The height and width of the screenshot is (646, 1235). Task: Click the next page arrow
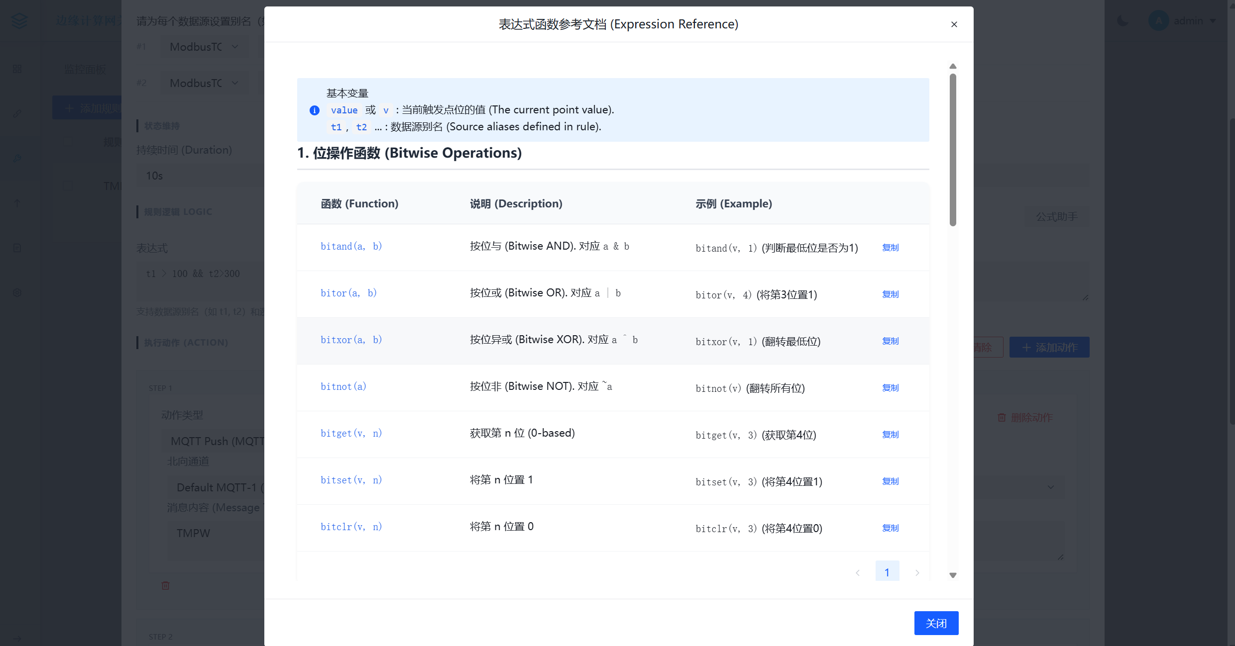coord(917,572)
